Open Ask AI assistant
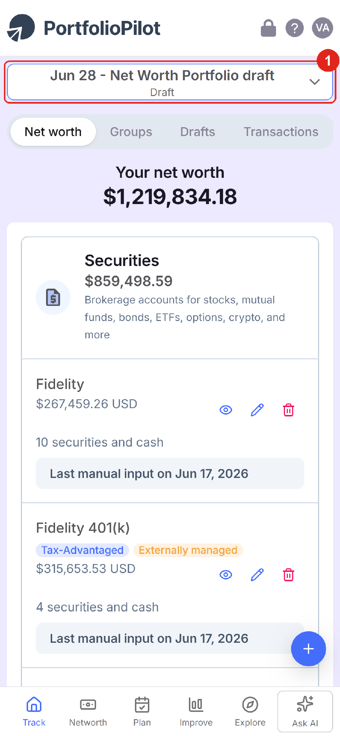340x736 pixels. pyautogui.click(x=305, y=712)
